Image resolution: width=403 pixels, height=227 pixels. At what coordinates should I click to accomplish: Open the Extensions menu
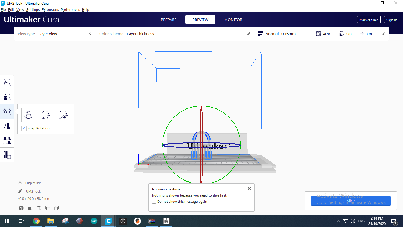[50, 10]
